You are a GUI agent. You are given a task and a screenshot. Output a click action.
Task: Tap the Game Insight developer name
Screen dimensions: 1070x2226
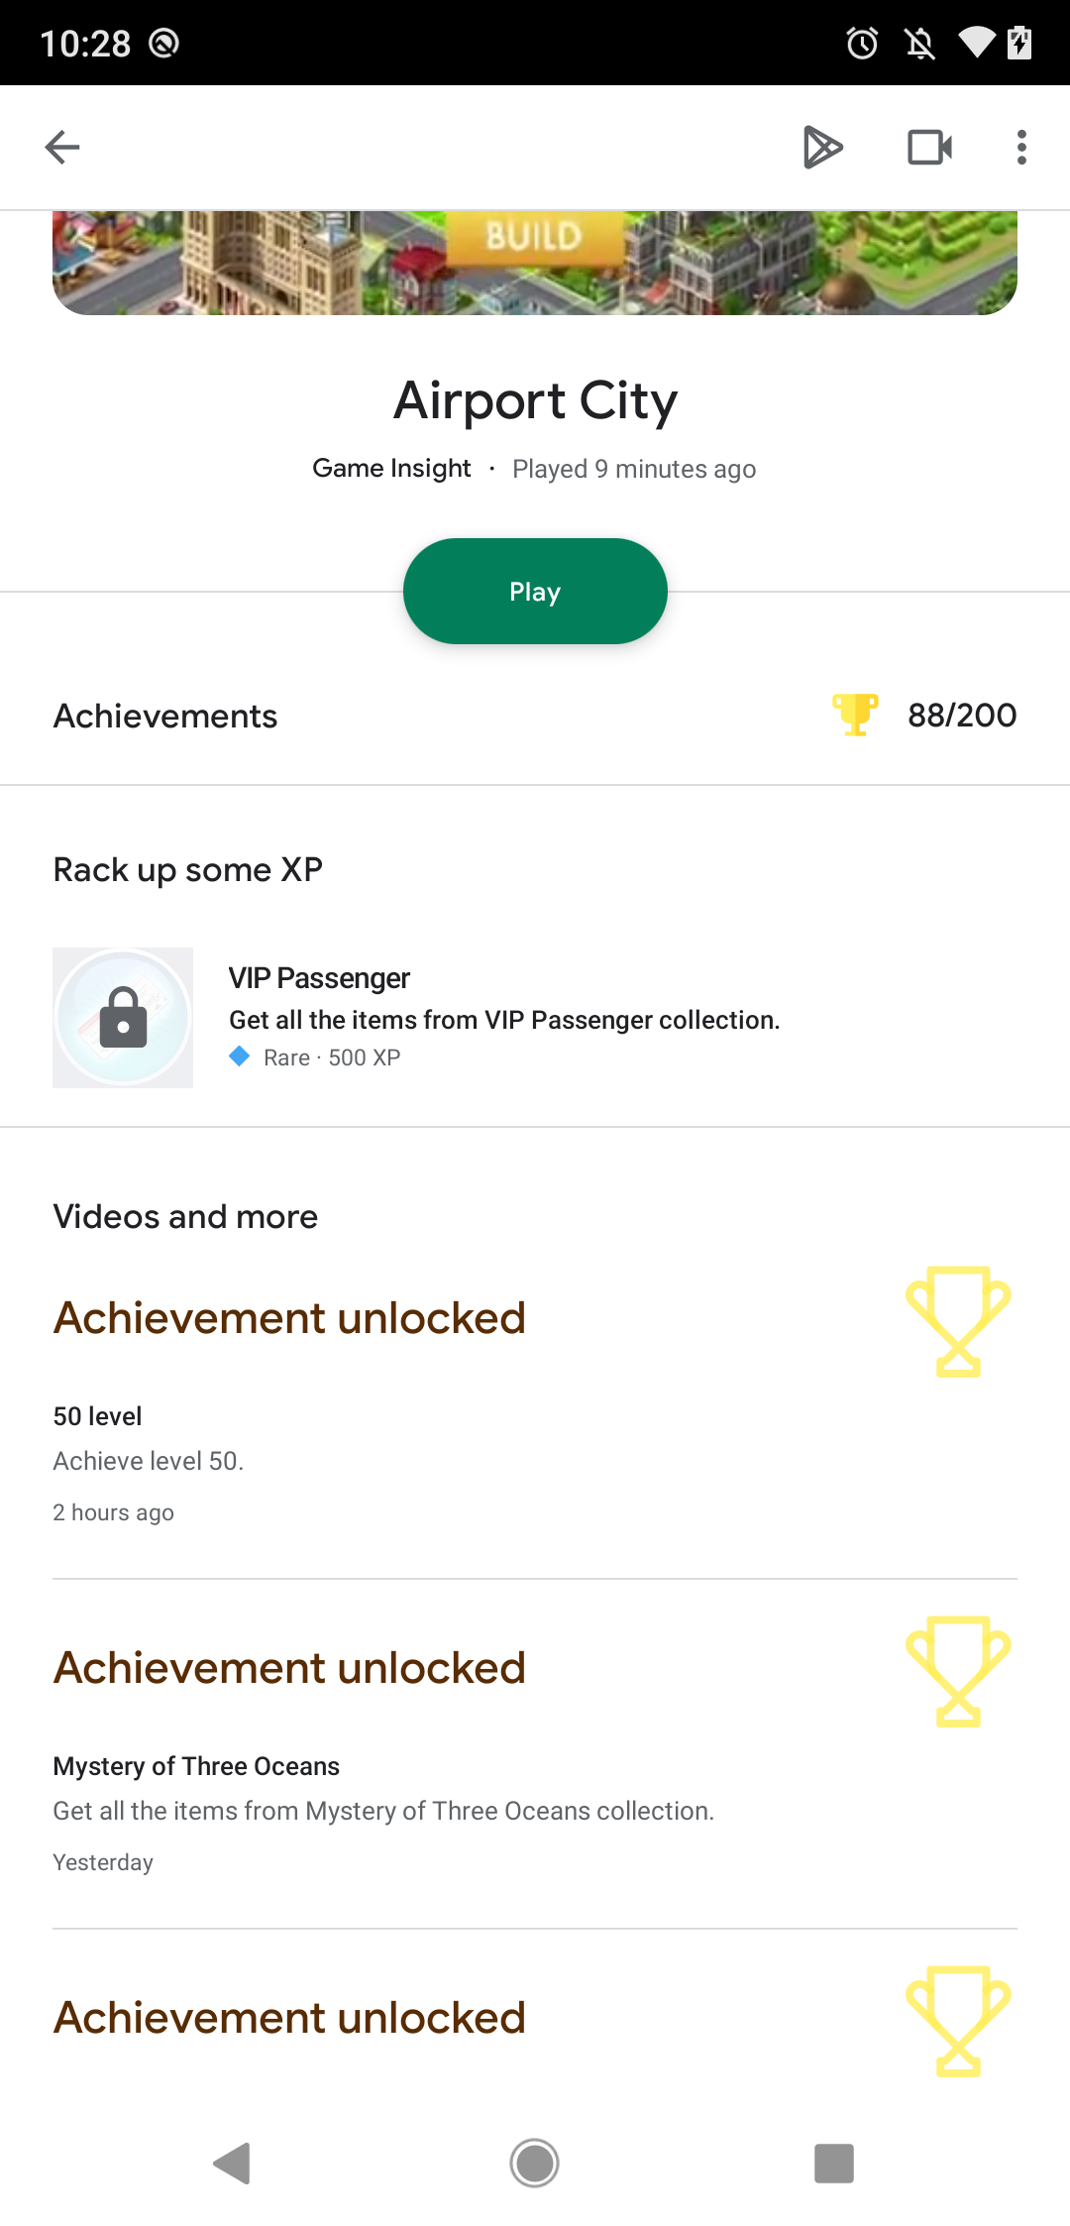tap(391, 469)
